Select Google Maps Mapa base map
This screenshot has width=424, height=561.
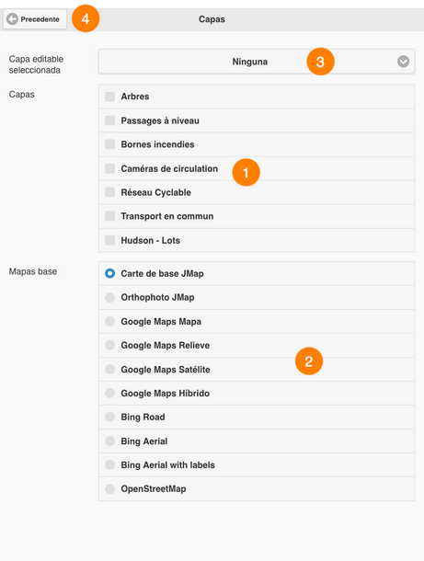coord(109,321)
